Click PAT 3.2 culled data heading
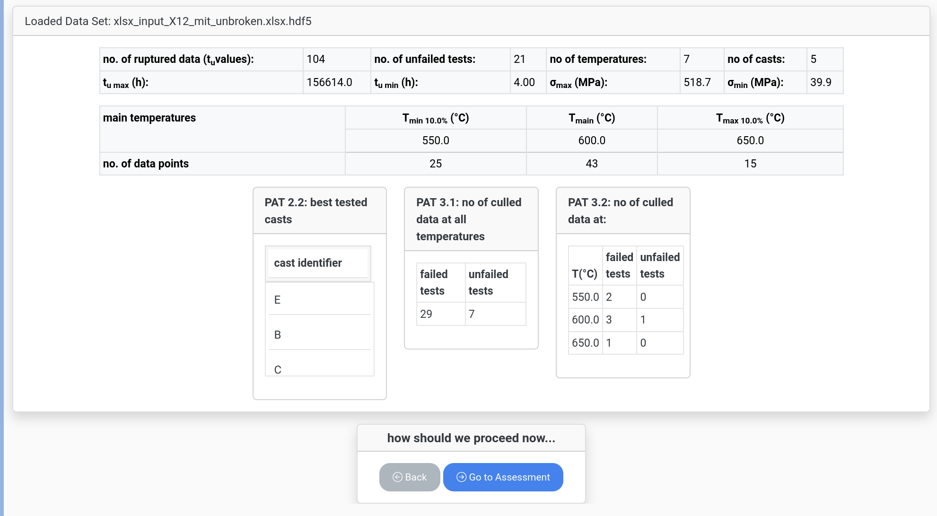Viewport: 937px width, 516px height. [x=620, y=211]
